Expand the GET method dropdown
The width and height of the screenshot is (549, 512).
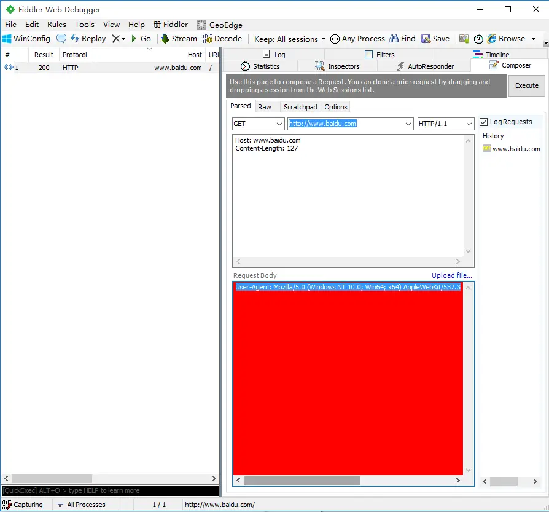258,124
